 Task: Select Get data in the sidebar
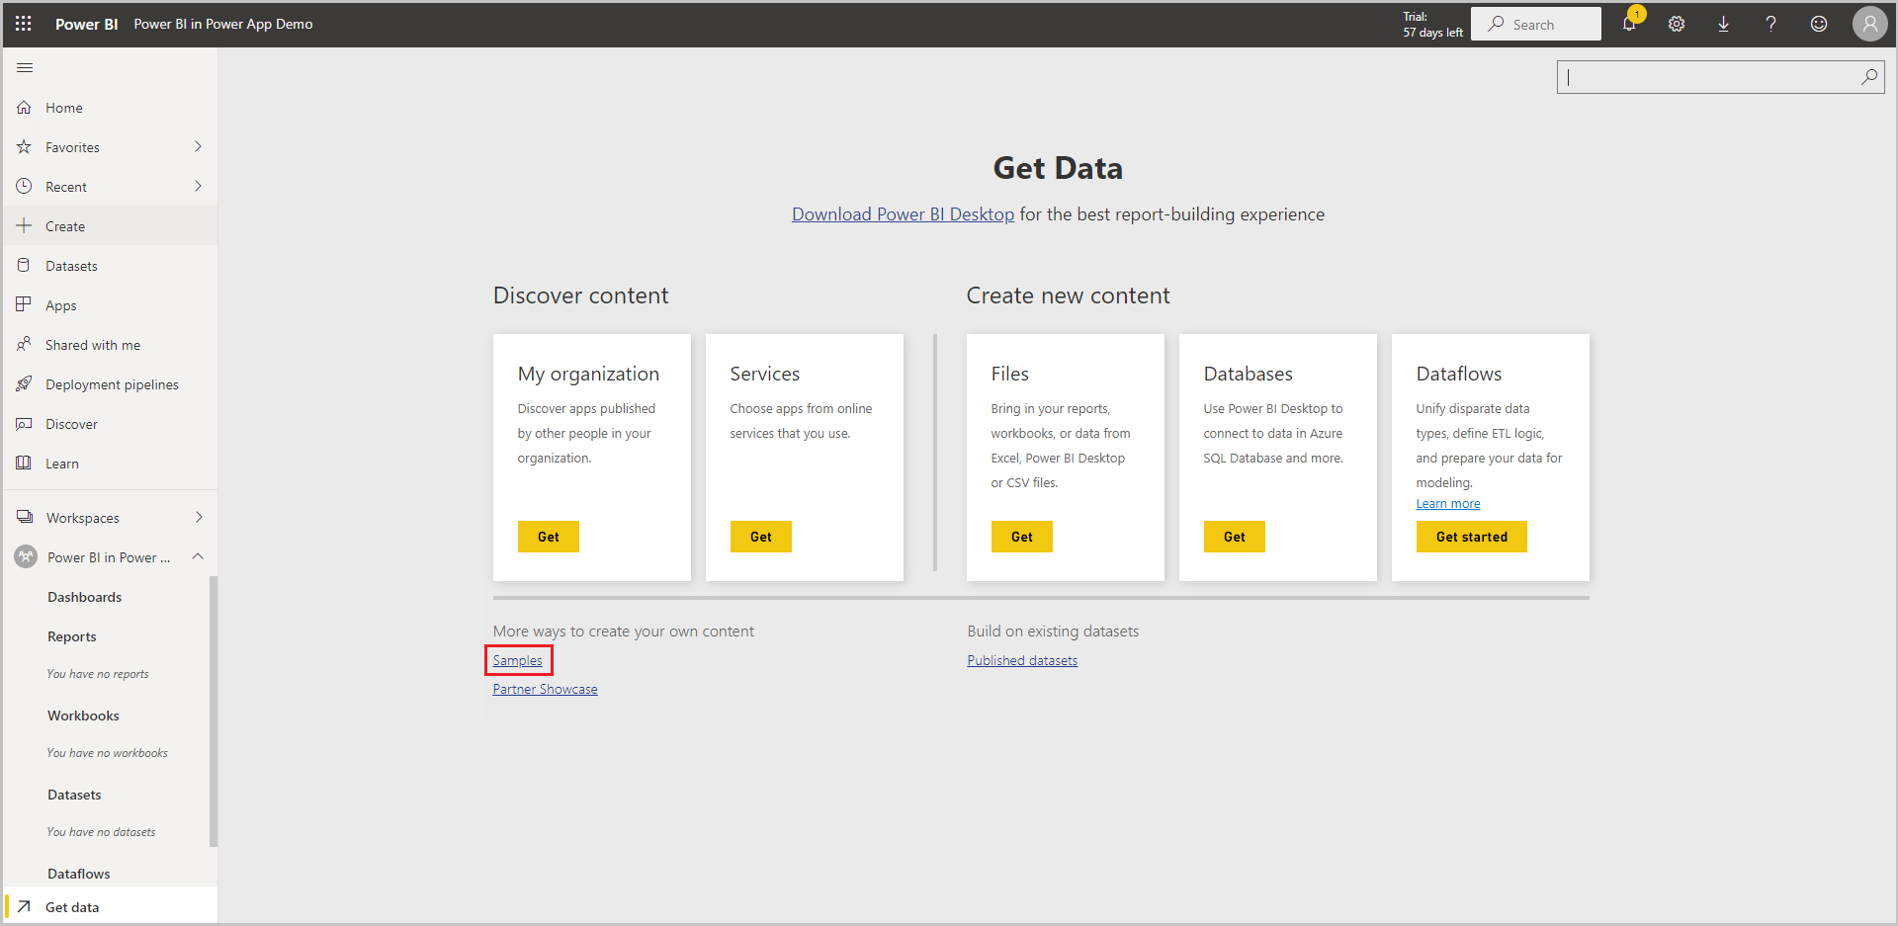[73, 906]
